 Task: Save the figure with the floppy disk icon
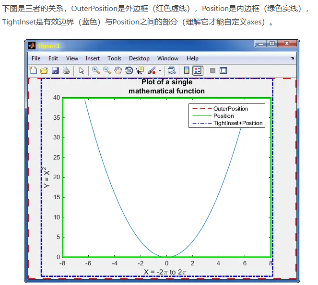[55, 70]
